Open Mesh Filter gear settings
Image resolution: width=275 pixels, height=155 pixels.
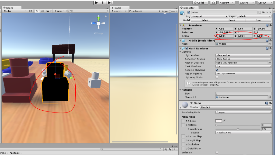tap(270, 41)
